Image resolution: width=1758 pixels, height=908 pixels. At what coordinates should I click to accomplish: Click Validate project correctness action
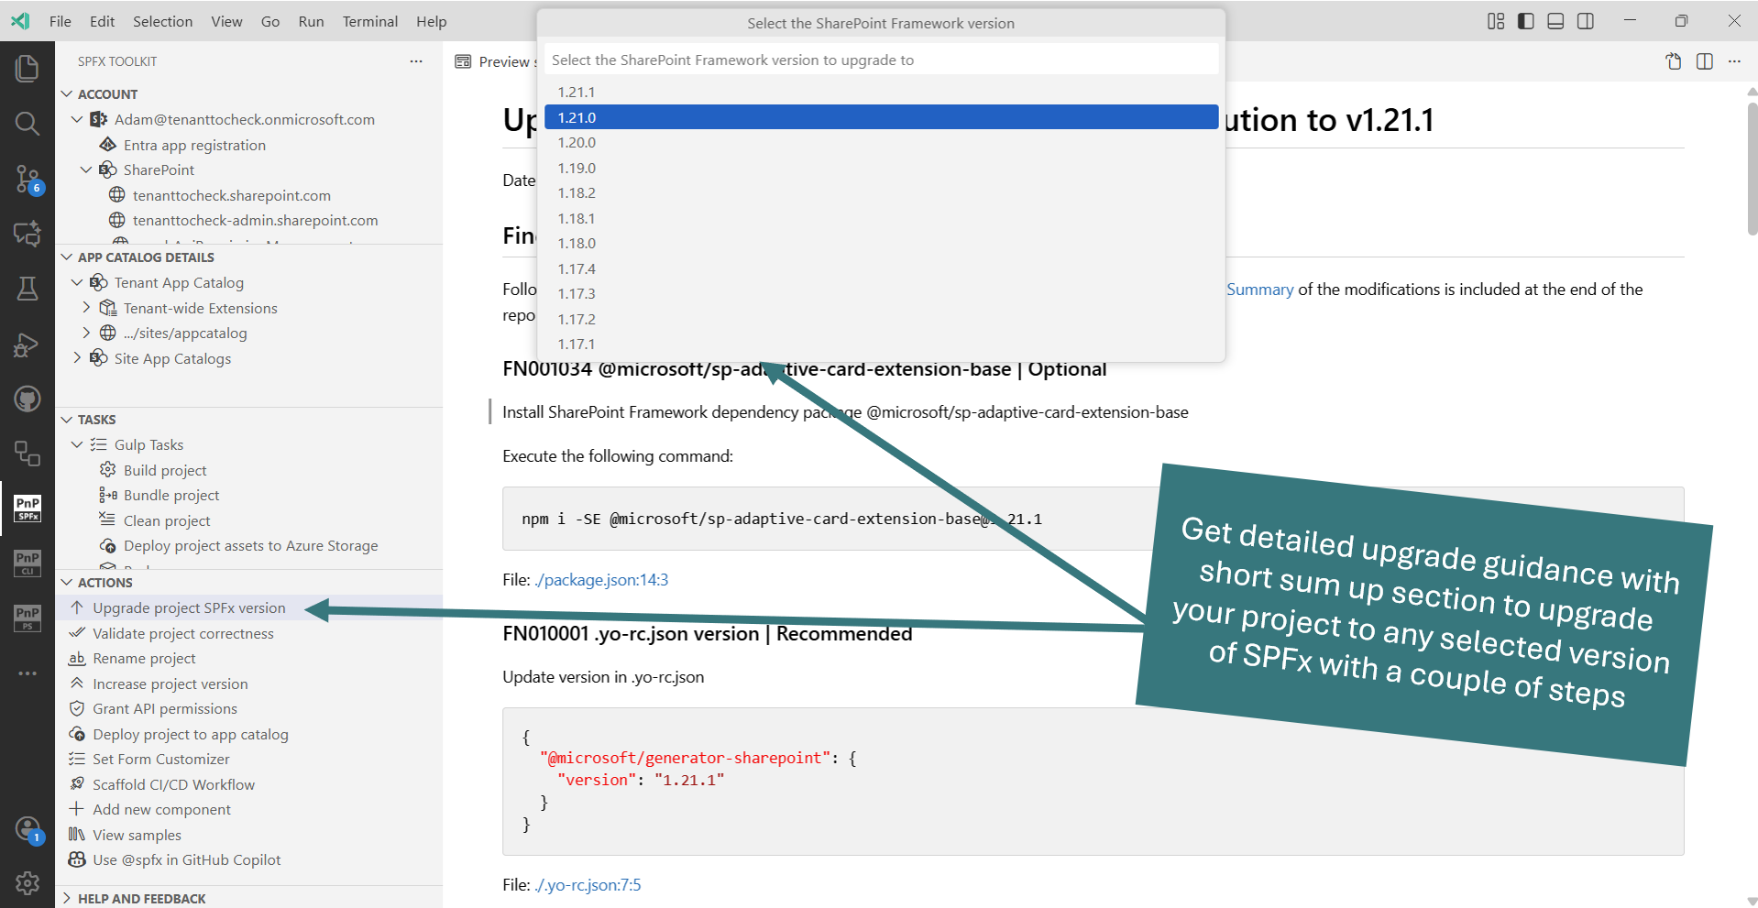[182, 633]
